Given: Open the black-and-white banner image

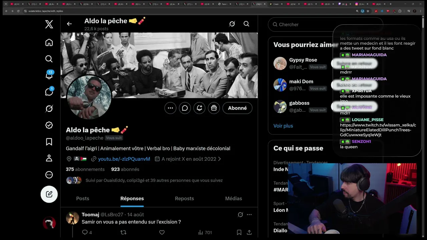Looking at the screenshot, I should [x=159, y=65].
